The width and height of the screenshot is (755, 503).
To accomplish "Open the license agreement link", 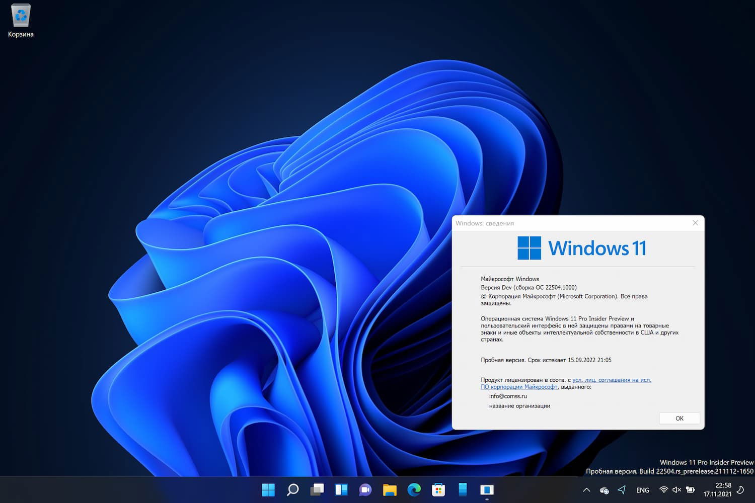I will pyautogui.click(x=612, y=380).
